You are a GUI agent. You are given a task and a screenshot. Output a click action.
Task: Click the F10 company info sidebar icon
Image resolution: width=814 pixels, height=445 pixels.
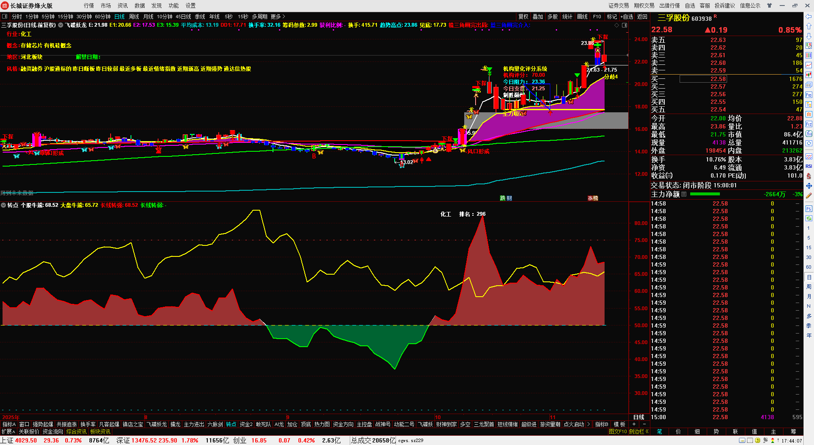809,95
